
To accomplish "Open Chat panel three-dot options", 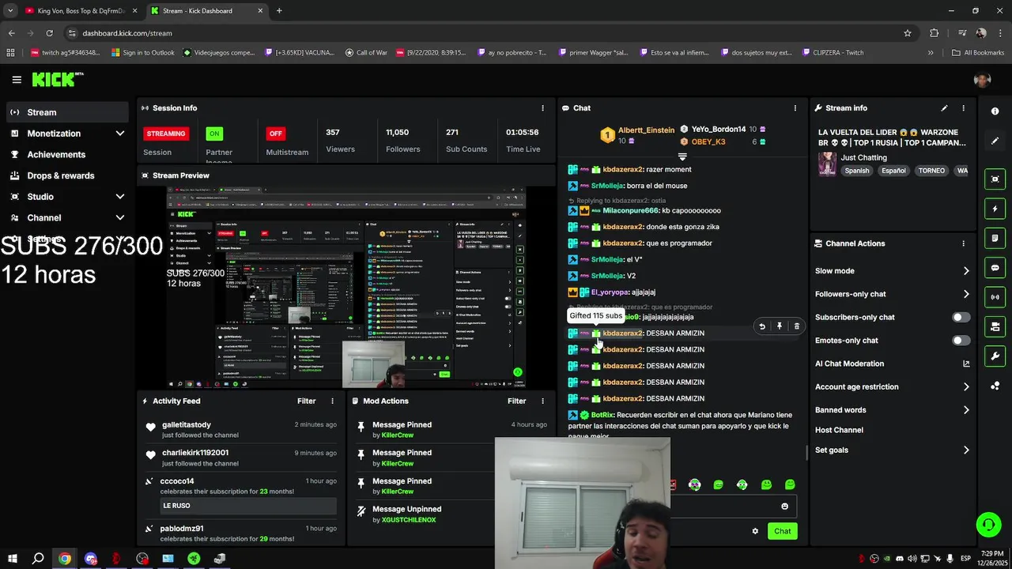I will [x=795, y=108].
